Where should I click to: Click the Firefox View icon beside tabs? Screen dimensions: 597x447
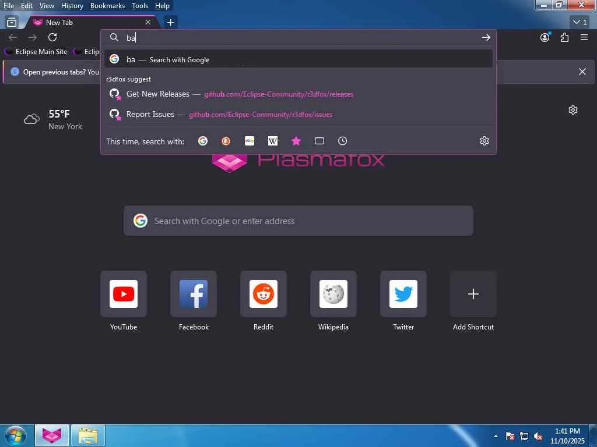point(12,23)
